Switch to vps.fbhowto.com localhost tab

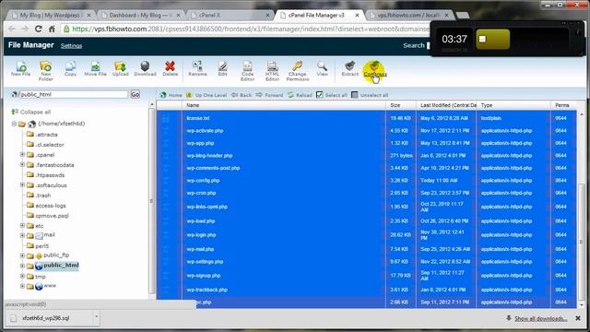click(409, 16)
